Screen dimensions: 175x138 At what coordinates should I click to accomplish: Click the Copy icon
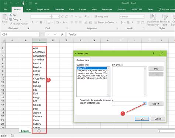(11, 19)
